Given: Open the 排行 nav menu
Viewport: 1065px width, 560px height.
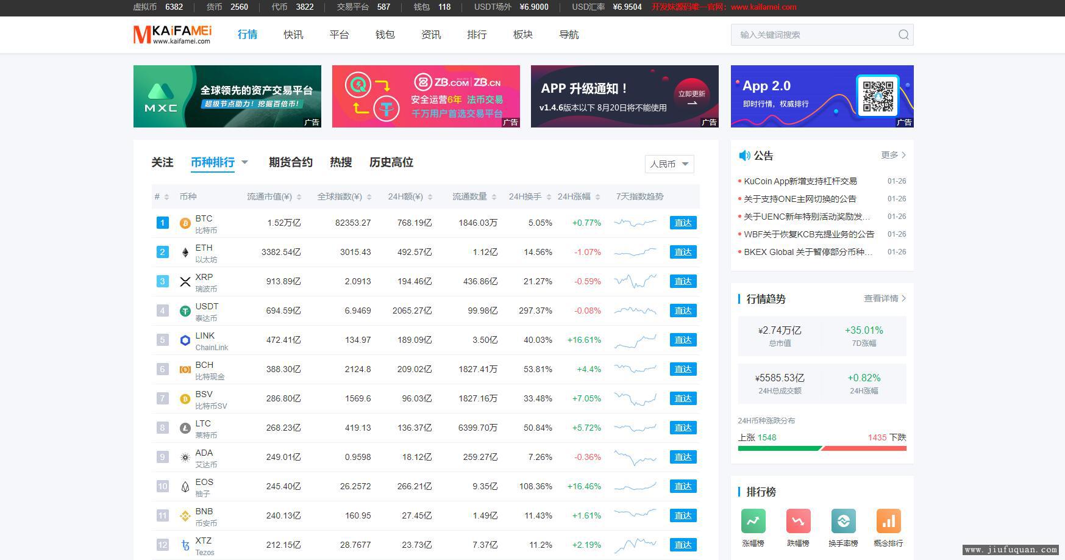Looking at the screenshot, I should click(x=477, y=35).
